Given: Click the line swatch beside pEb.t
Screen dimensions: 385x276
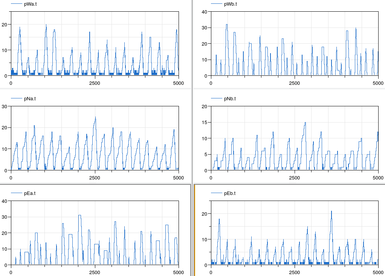Looking at the screenshot, I should tap(217, 193).
